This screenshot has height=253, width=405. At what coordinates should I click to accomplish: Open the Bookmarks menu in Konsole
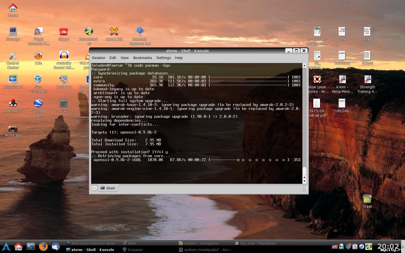click(142, 58)
